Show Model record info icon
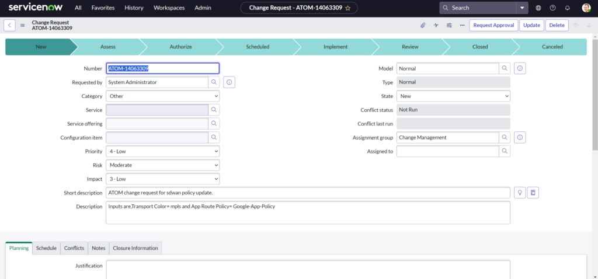This screenshot has height=279, width=598. [520, 69]
